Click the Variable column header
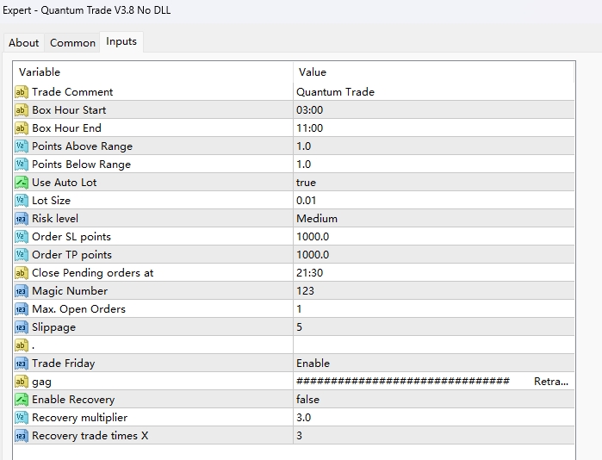The height and width of the screenshot is (460, 602). [x=40, y=72]
